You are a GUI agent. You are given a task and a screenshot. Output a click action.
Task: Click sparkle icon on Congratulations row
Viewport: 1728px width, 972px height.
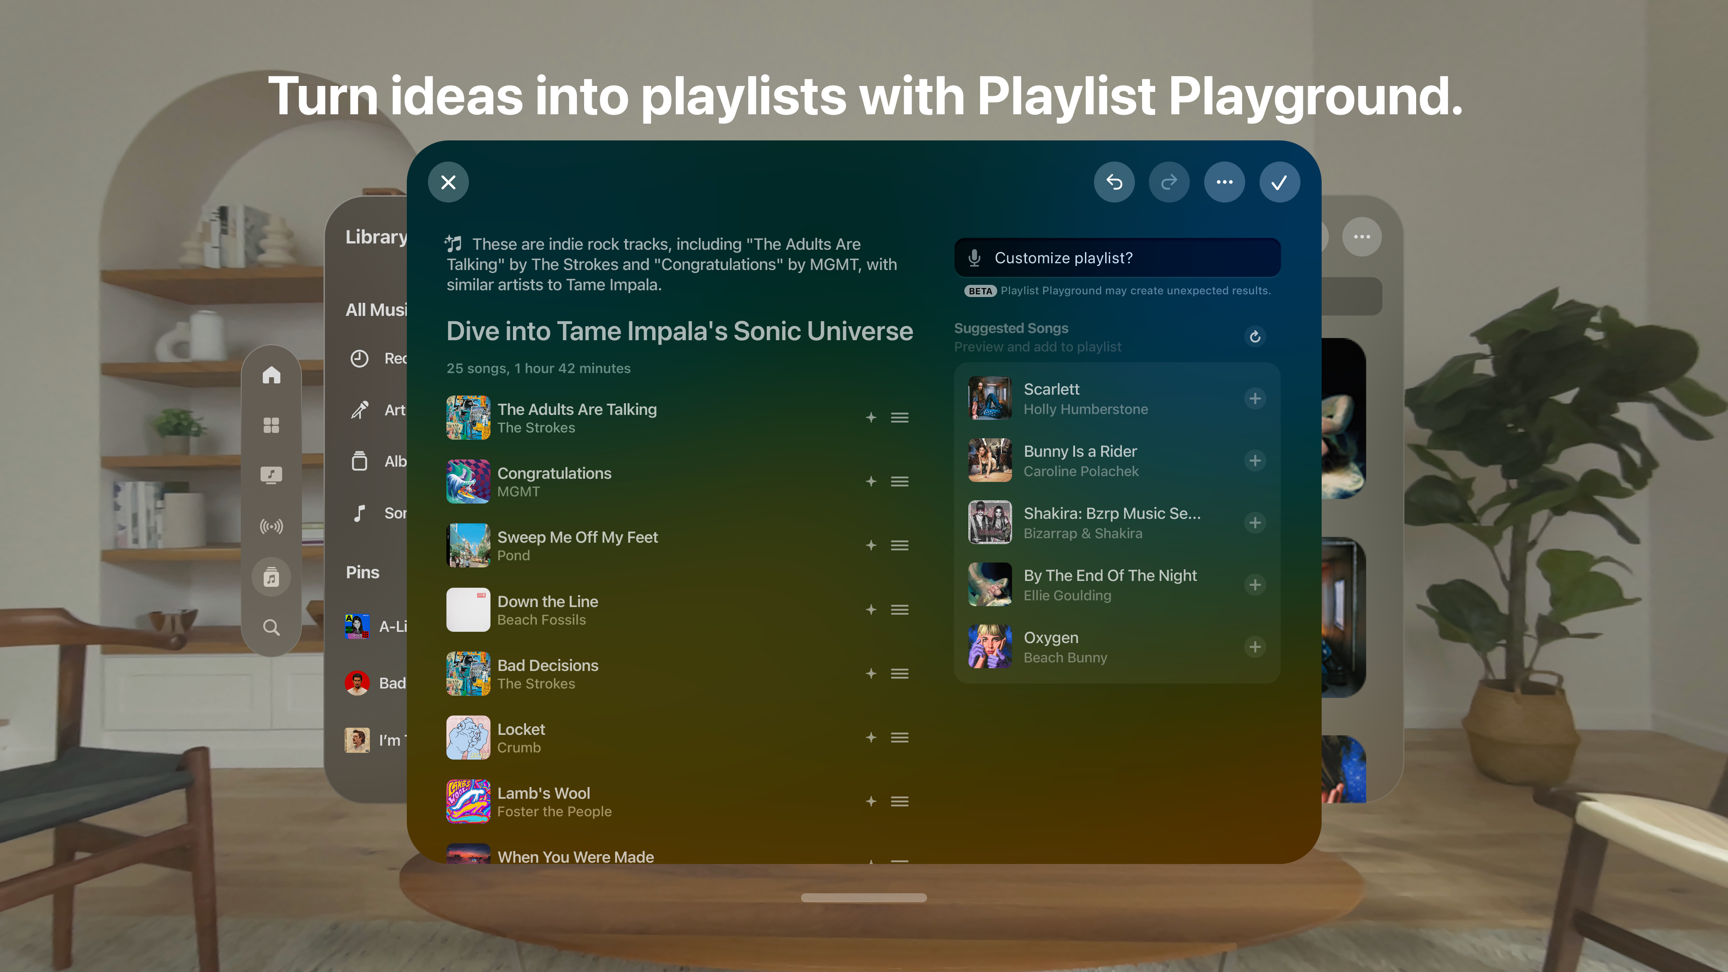pos(871,481)
